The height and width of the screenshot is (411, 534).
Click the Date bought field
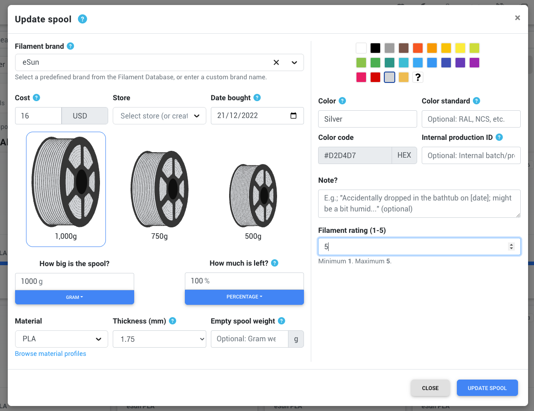click(257, 116)
